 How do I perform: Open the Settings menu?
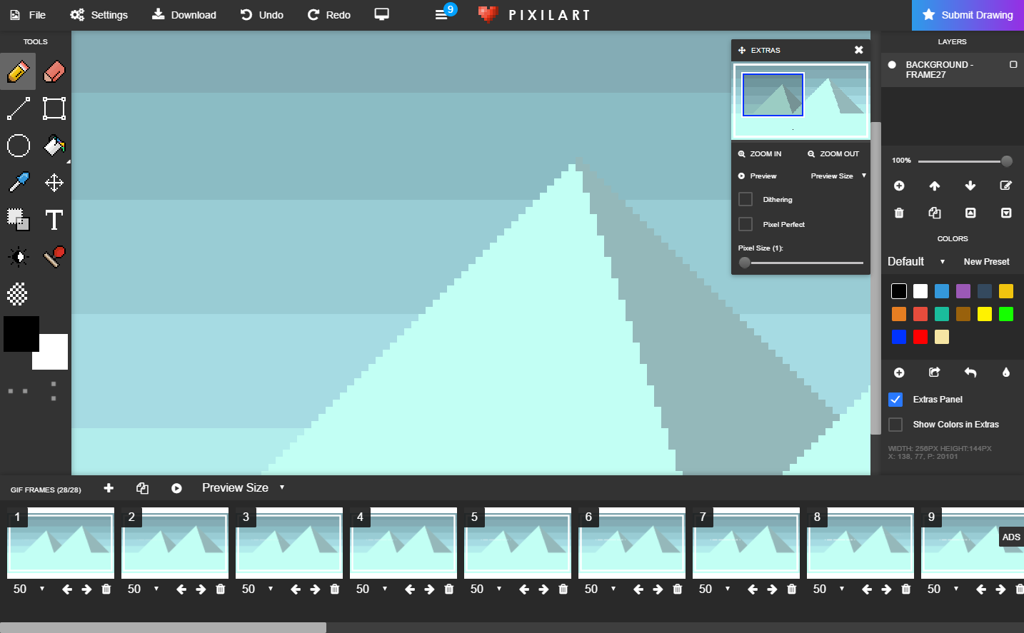point(99,14)
